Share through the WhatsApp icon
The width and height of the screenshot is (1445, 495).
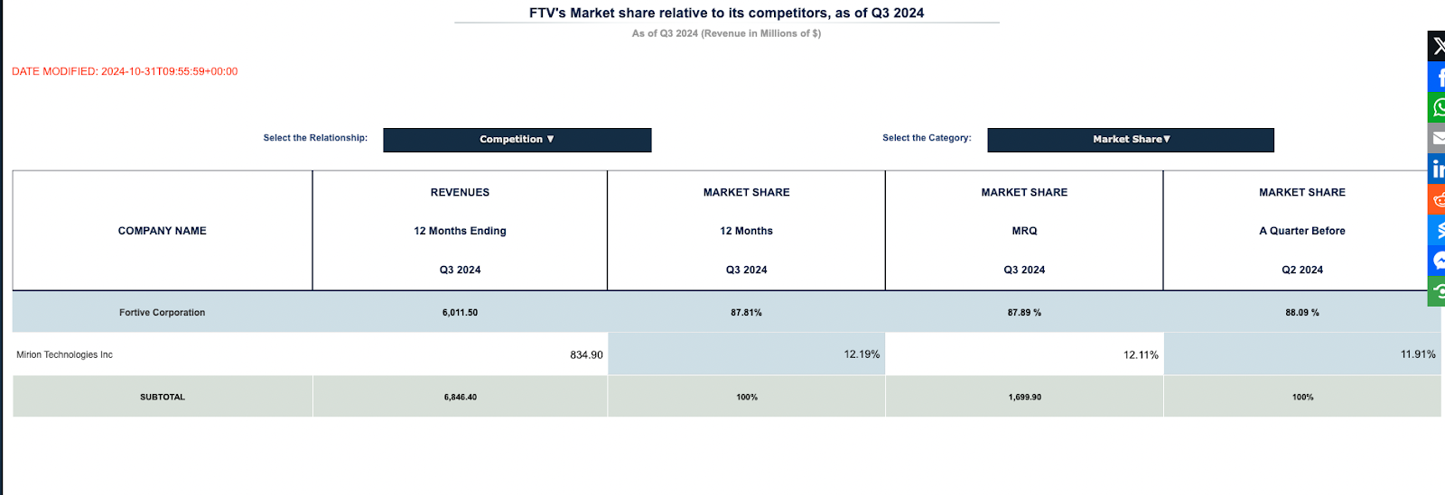point(1437,107)
